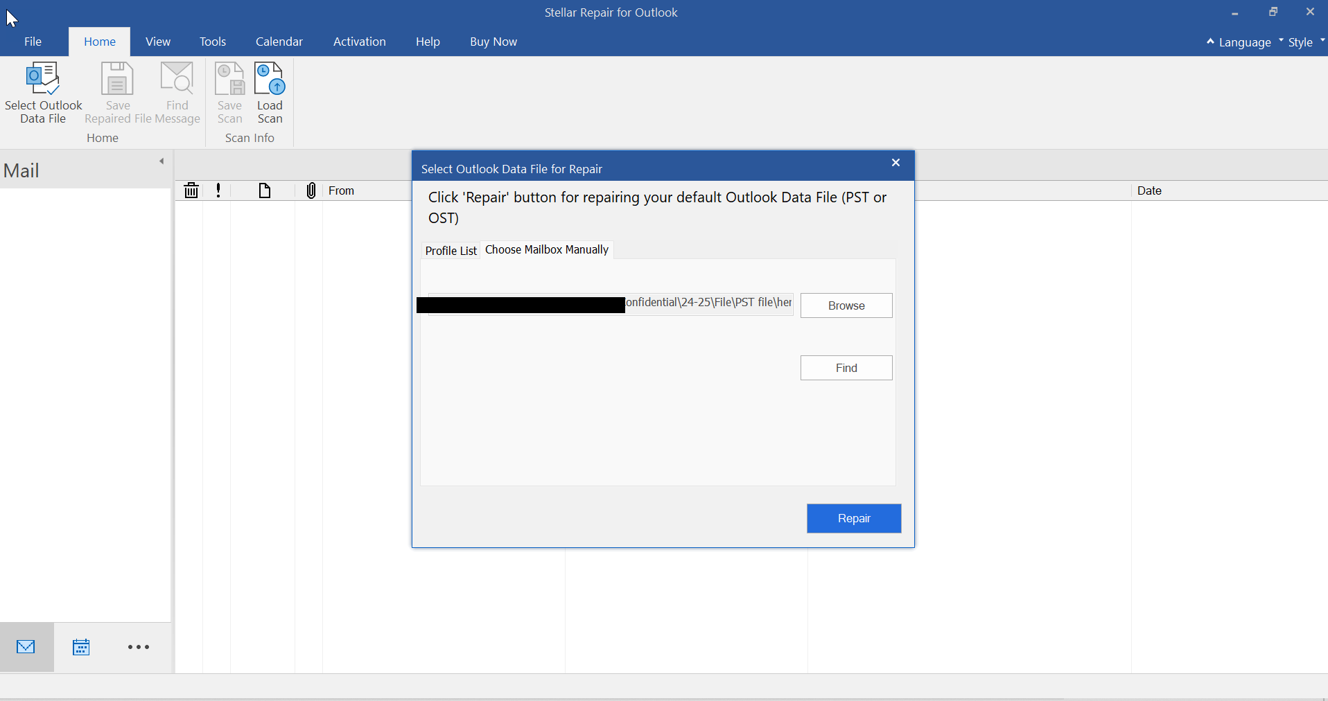Open the Calendar view icon in the bottom bar

point(81,647)
